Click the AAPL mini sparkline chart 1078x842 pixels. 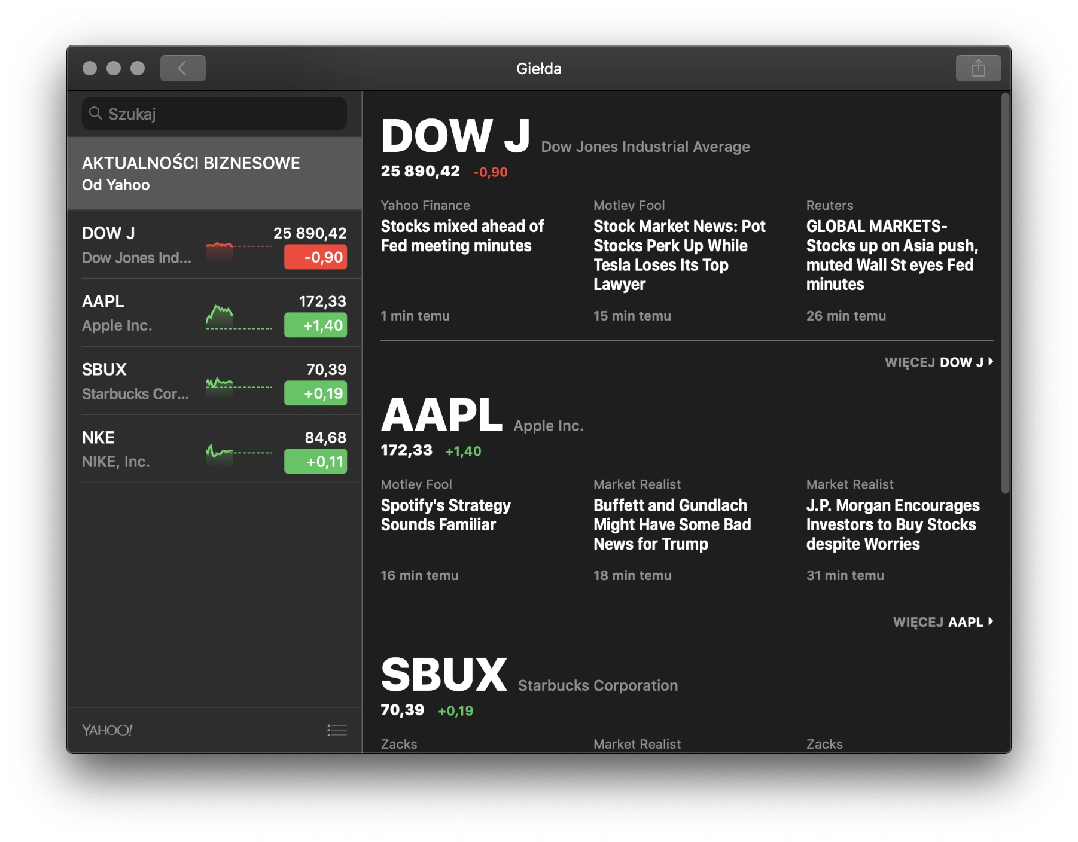coord(238,318)
